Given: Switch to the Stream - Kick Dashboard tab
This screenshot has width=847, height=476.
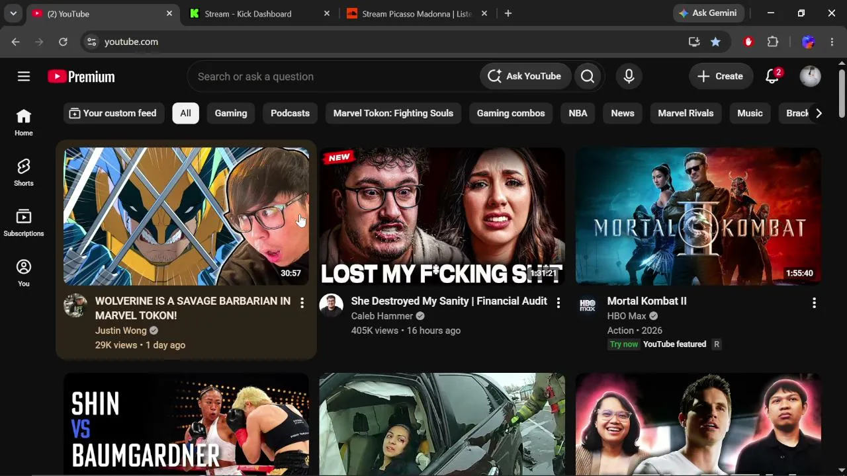Looking at the screenshot, I should click(248, 13).
